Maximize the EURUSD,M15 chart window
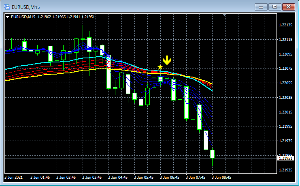The width and height of the screenshot is (300, 186). 274,7
